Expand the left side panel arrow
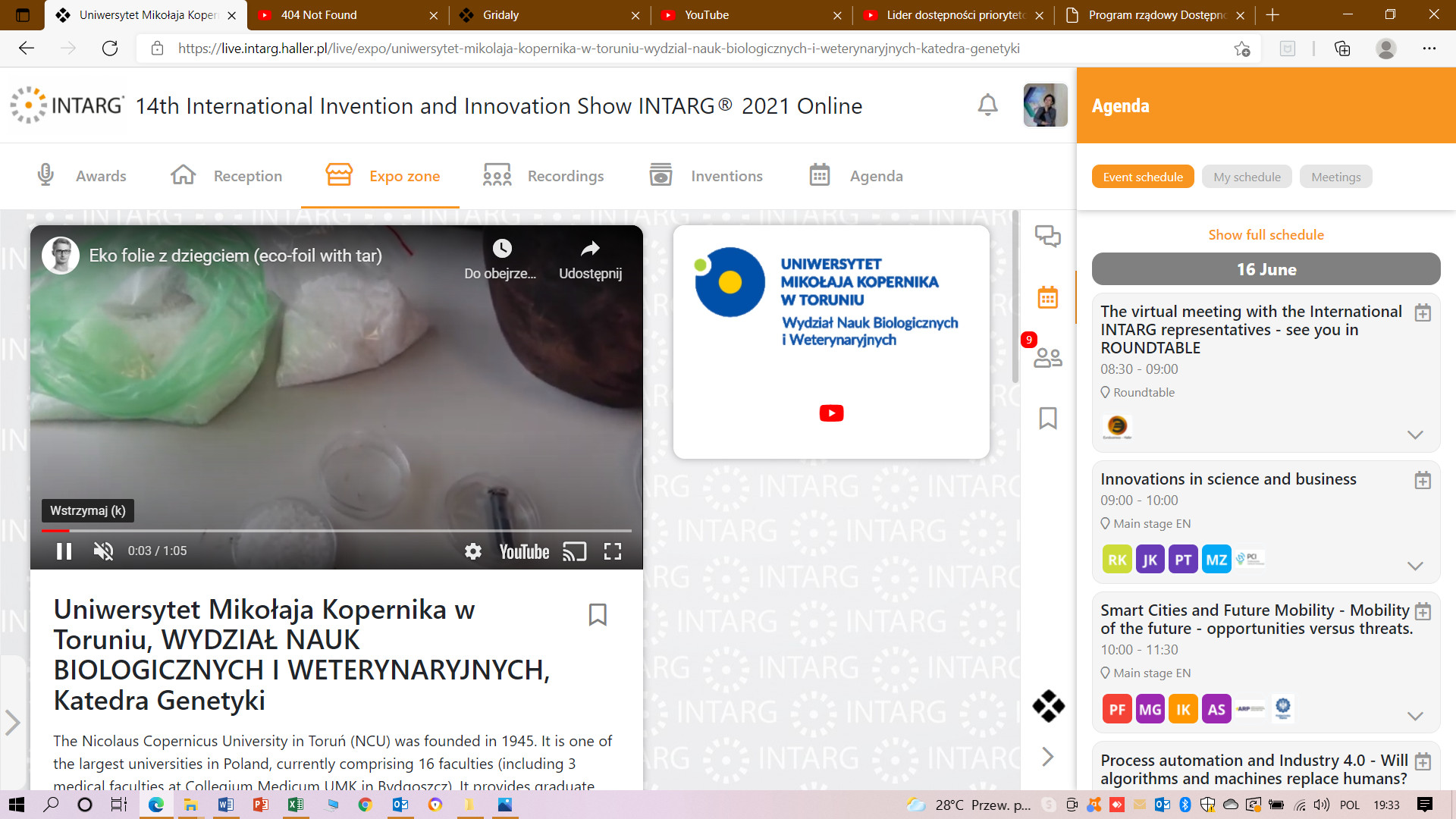Screen dimensions: 1456x819 (12, 723)
